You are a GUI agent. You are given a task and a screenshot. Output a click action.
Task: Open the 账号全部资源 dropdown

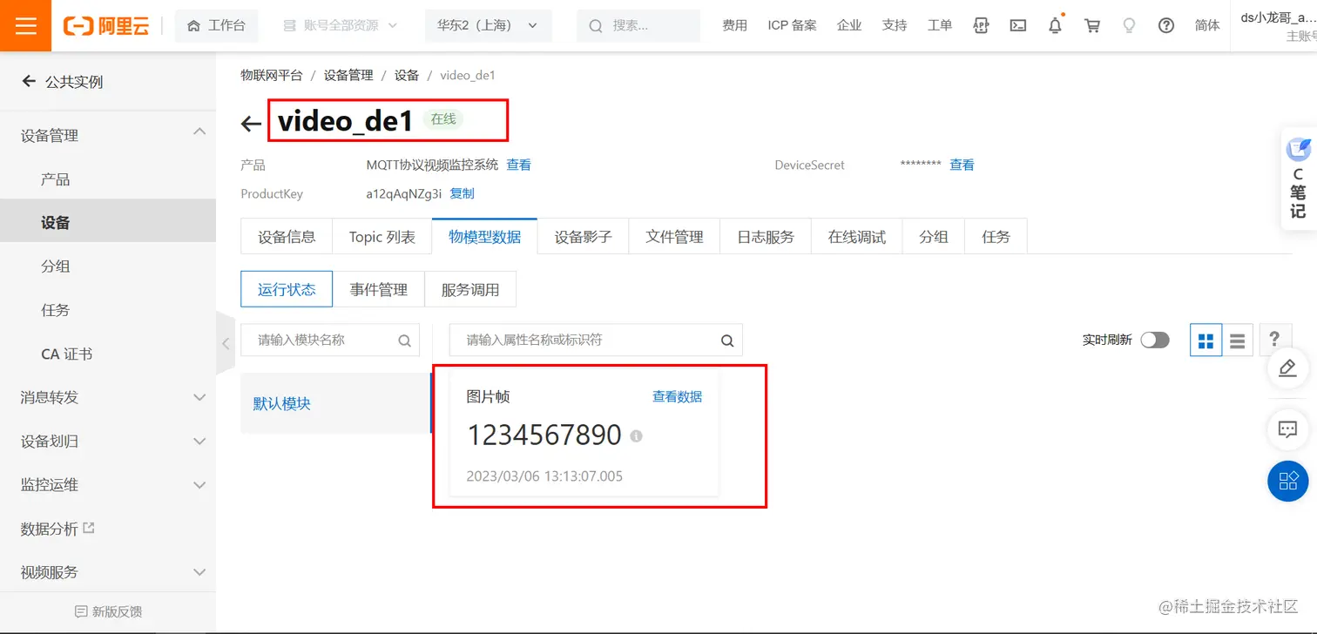point(340,25)
